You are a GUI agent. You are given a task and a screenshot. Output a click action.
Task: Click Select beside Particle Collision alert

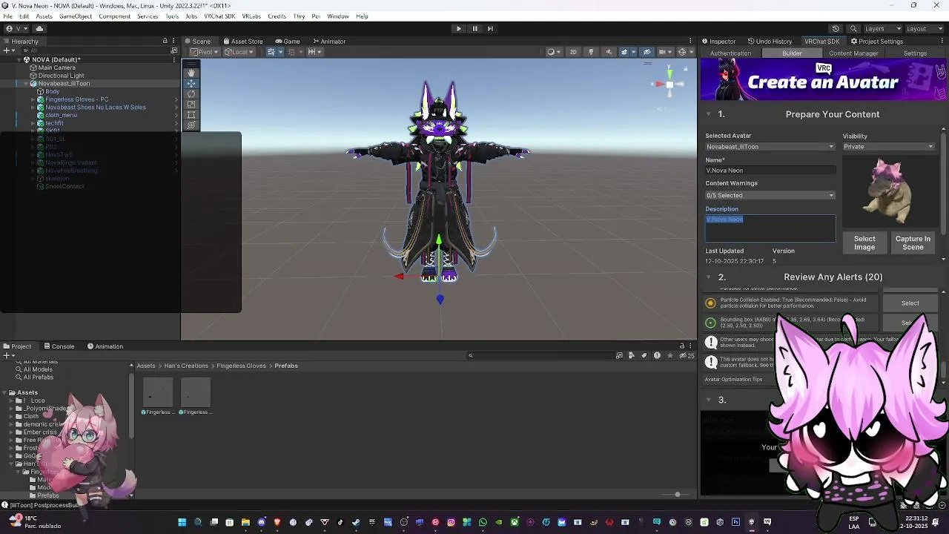[x=910, y=303]
